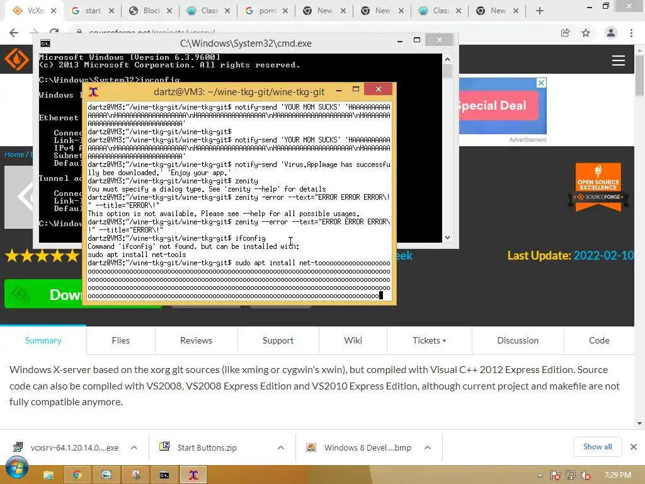Viewport: 645px width, 484px height.
Task: Switch to the Code tab
Action: point(599,340)
